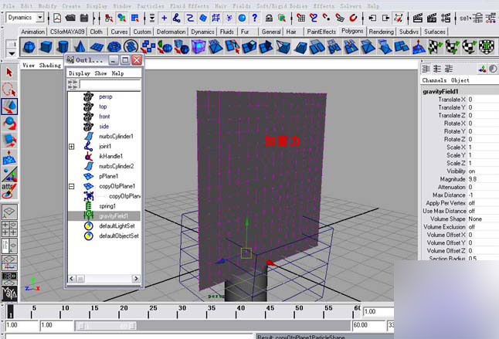Open shelf options arrow at left
The width and height of the screenshot is (499, 339).
[12, 53]
